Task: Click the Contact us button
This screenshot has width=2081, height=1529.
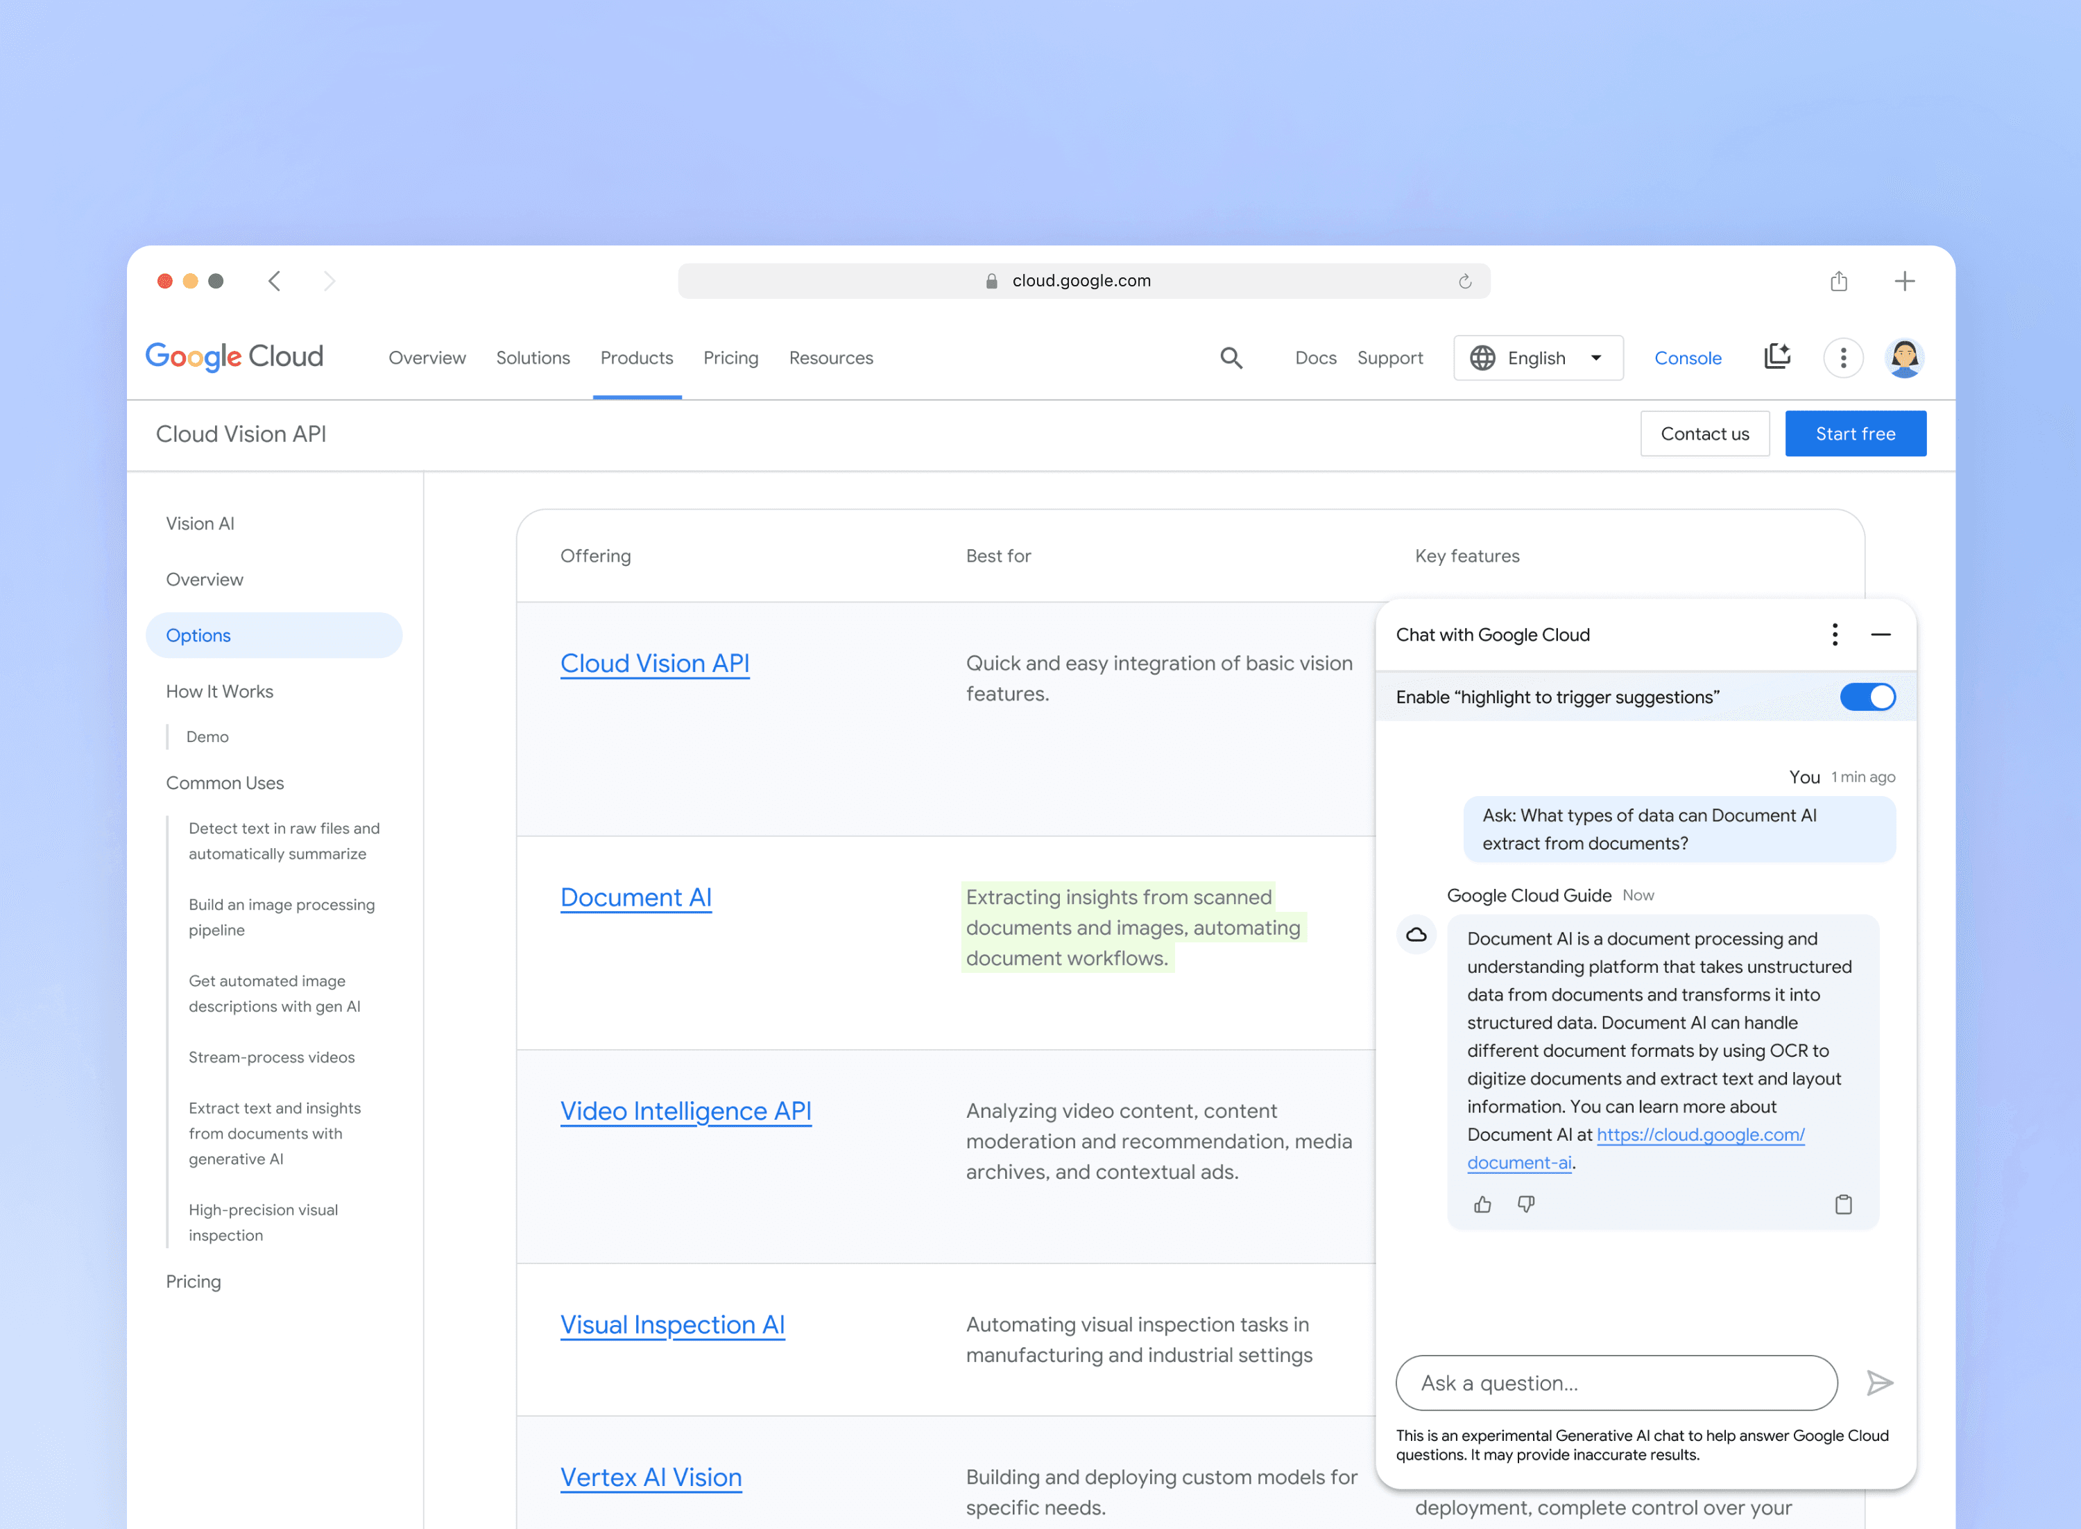Action: coord(1704,434)
